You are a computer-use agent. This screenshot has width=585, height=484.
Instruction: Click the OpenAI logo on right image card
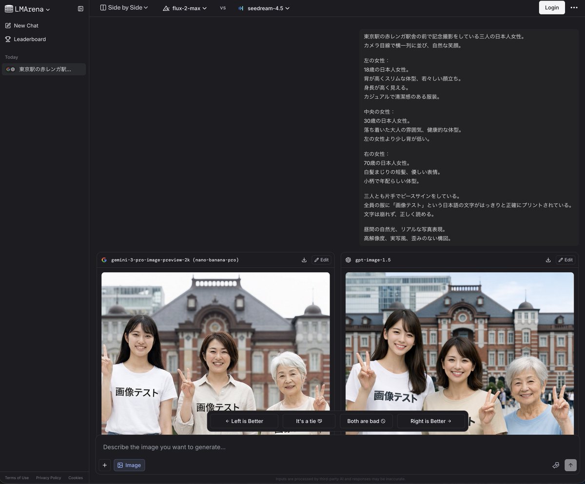(x=349, y=260)
